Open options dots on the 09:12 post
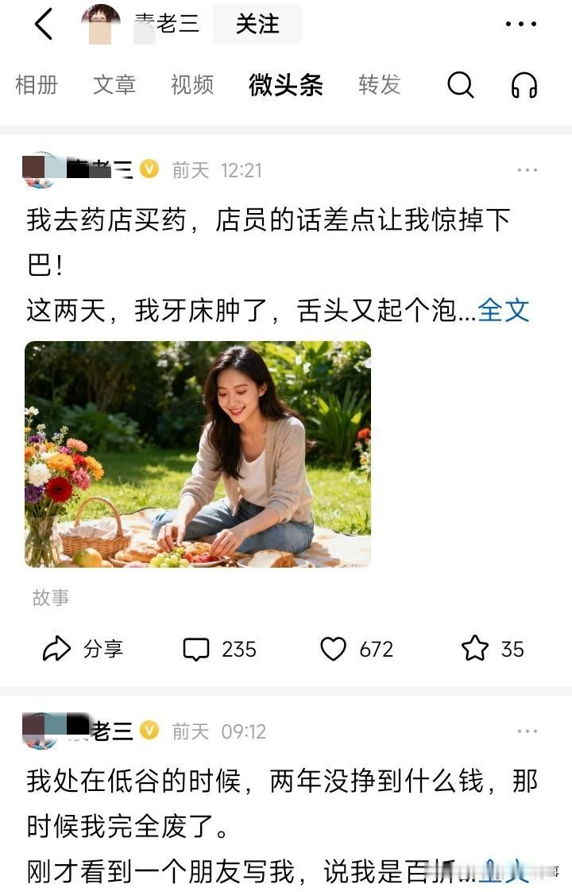Screen dimensions: 572x892 coord(527,731)
